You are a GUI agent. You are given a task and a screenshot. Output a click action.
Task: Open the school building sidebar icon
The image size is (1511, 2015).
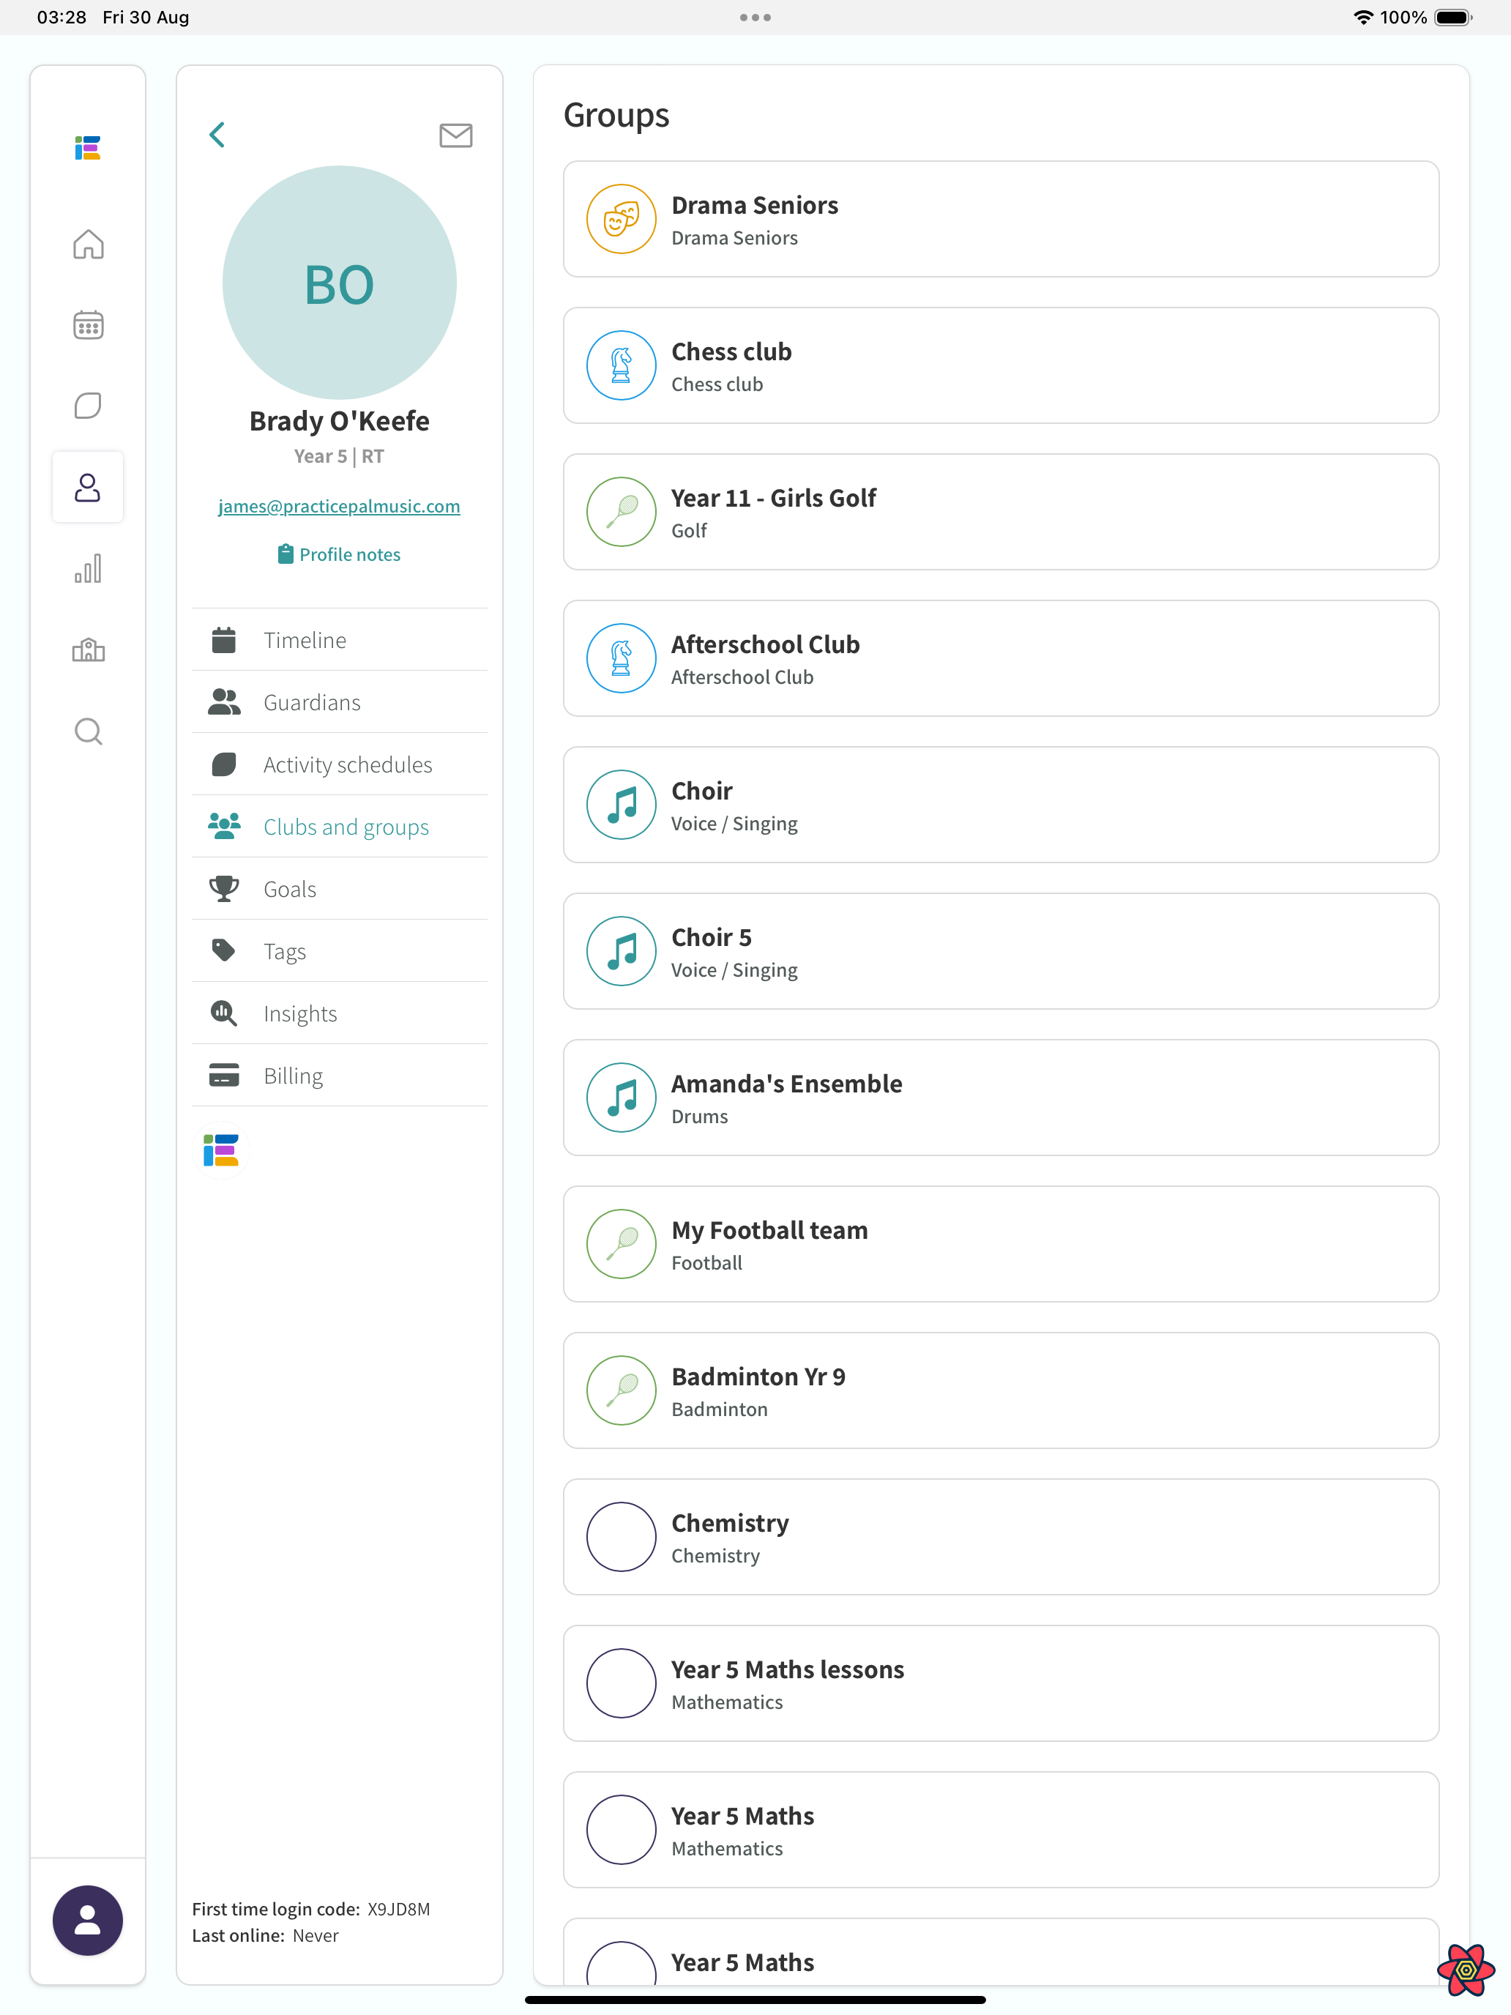(x=89, y=649)
